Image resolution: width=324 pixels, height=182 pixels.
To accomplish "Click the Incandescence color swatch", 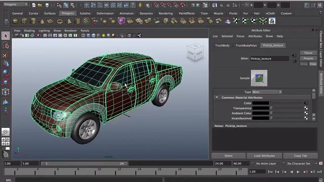I will tap(261, 118).
